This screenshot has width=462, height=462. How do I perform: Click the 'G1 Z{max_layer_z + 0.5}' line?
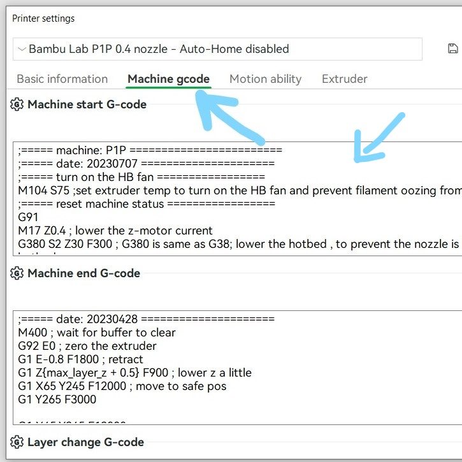point(134,373)
